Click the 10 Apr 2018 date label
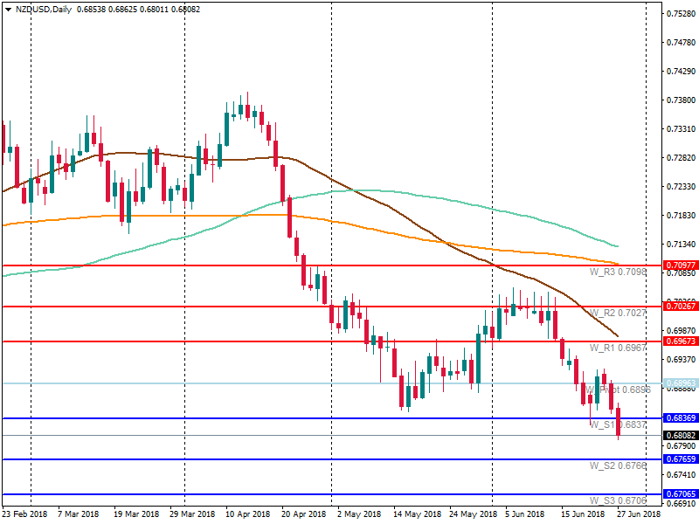The width and height of the screenshot is (699, 524). pyautogui.click(x=248, y=515)
